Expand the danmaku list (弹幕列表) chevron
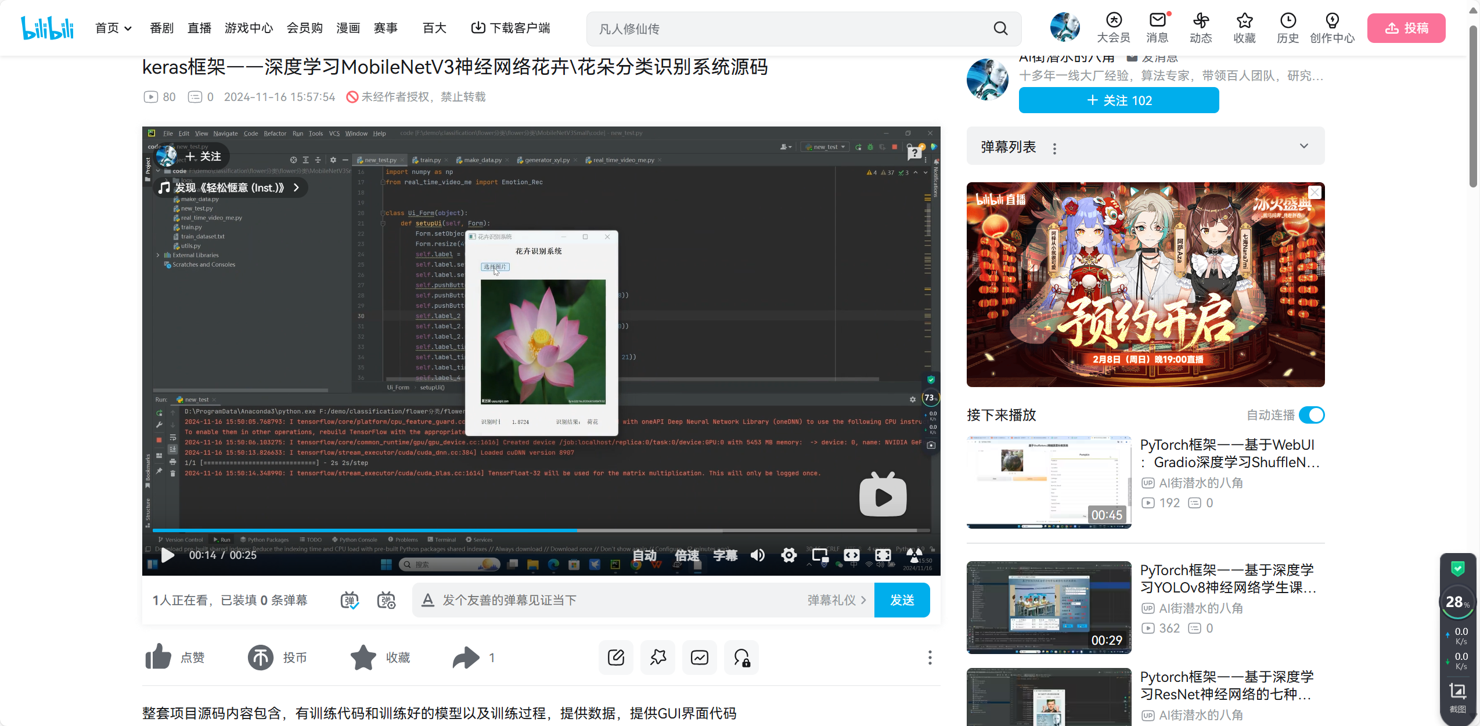This screenshot has height=726, width=1480. point(1304,146)
